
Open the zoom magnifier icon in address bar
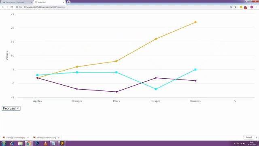pyautogui.click(x=231, y=7)
